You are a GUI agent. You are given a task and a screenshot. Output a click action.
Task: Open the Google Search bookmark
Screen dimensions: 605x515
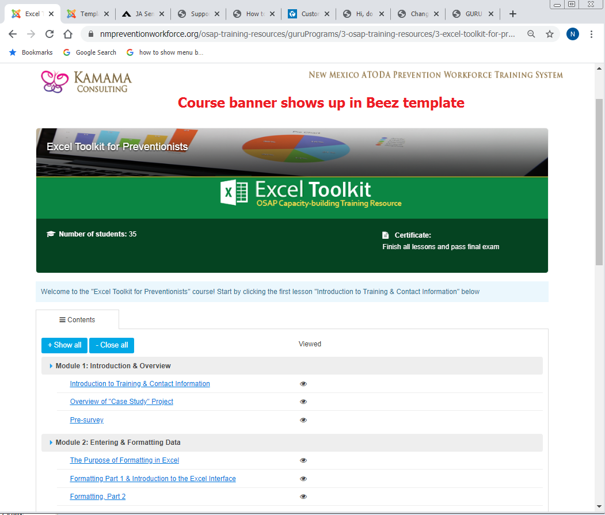pyautogui.click(x=90, y=52)
